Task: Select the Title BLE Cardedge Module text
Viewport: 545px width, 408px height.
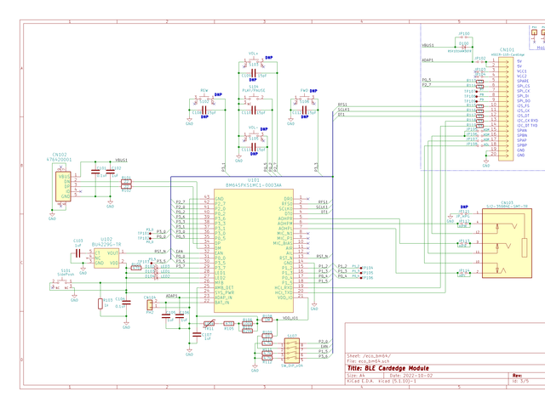Action: 388,368
